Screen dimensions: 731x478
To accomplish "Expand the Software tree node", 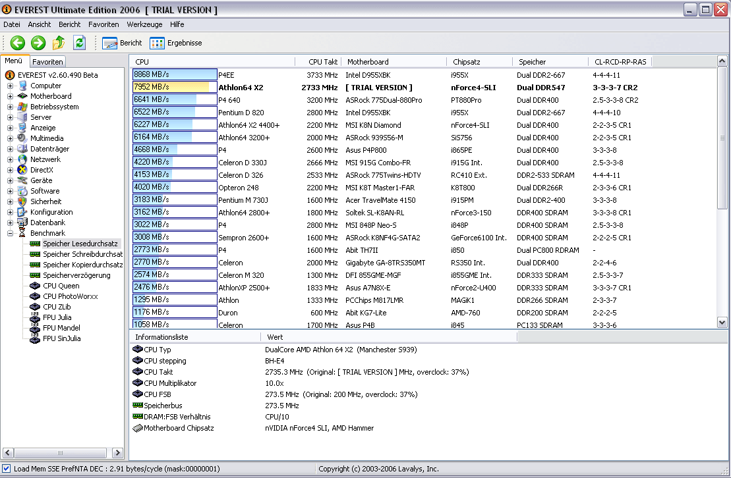I will click(10, 191).
